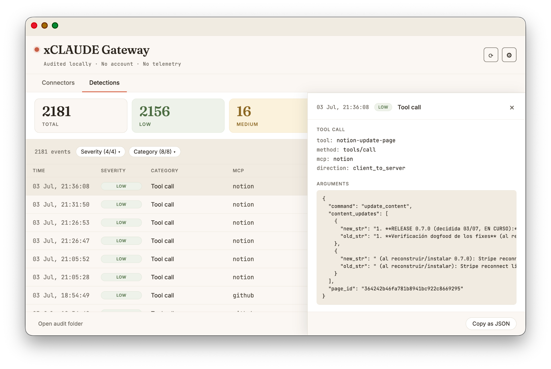Open the Category (8/8) filter dropdown
Viewport: 551px width, 369px height.
(x=154, y=152)
